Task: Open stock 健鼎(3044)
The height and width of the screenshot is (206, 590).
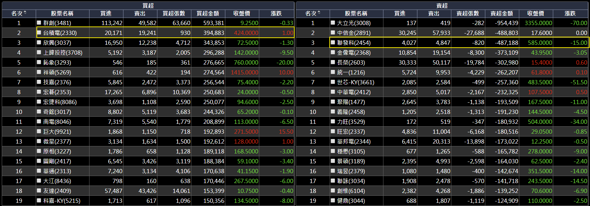Action: [x=351, y=201]
